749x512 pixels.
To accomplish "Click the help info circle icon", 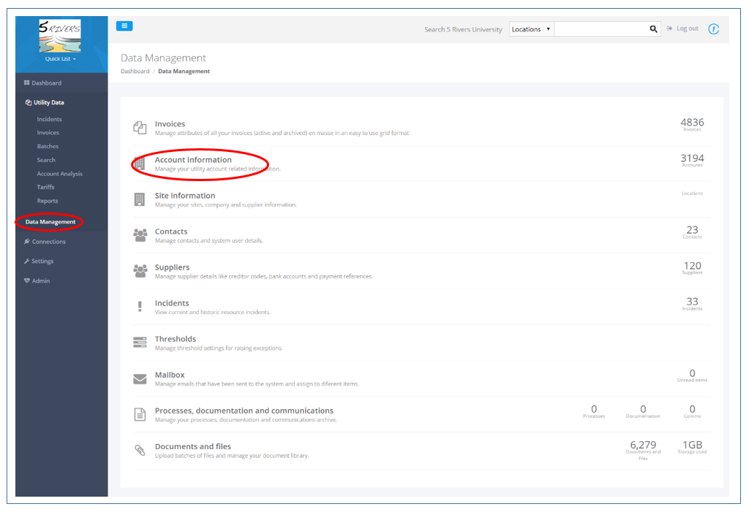I will pyautogui.click(x=714, y=28).
